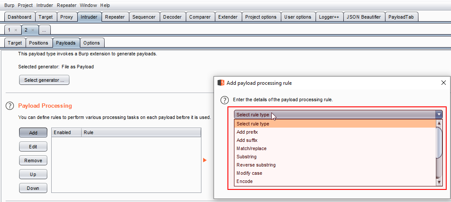Switch to the Logger++ tab

(329, 17)
